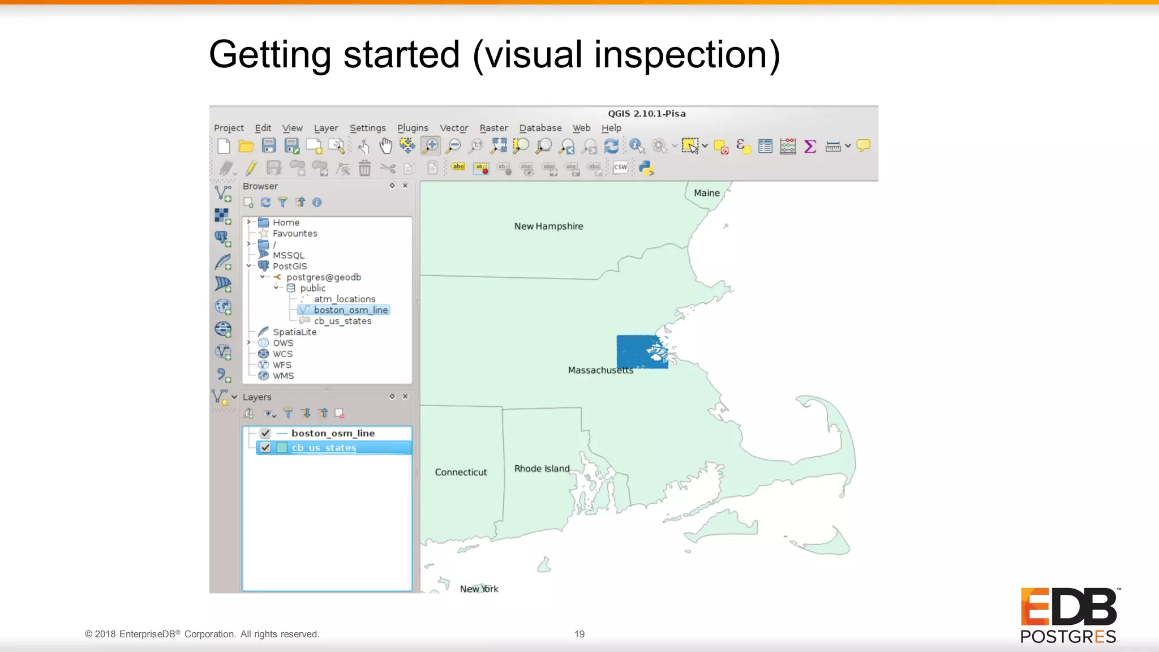Open dropdown beside New Shapefile Layer icon
This screenshot has width=1159, height=652.
point(234,397)
